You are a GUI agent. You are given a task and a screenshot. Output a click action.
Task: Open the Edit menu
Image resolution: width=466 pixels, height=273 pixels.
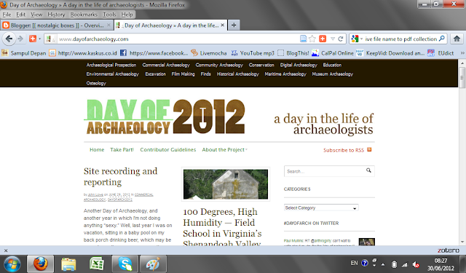[20, 15]
